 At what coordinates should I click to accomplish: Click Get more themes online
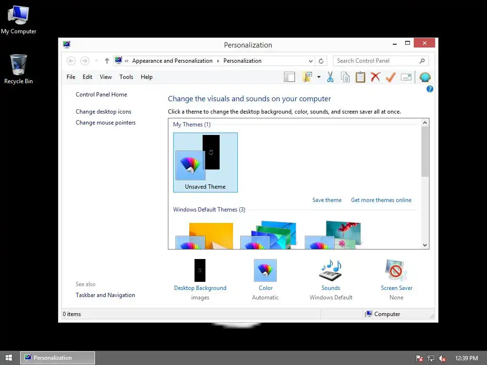(381, 200)
